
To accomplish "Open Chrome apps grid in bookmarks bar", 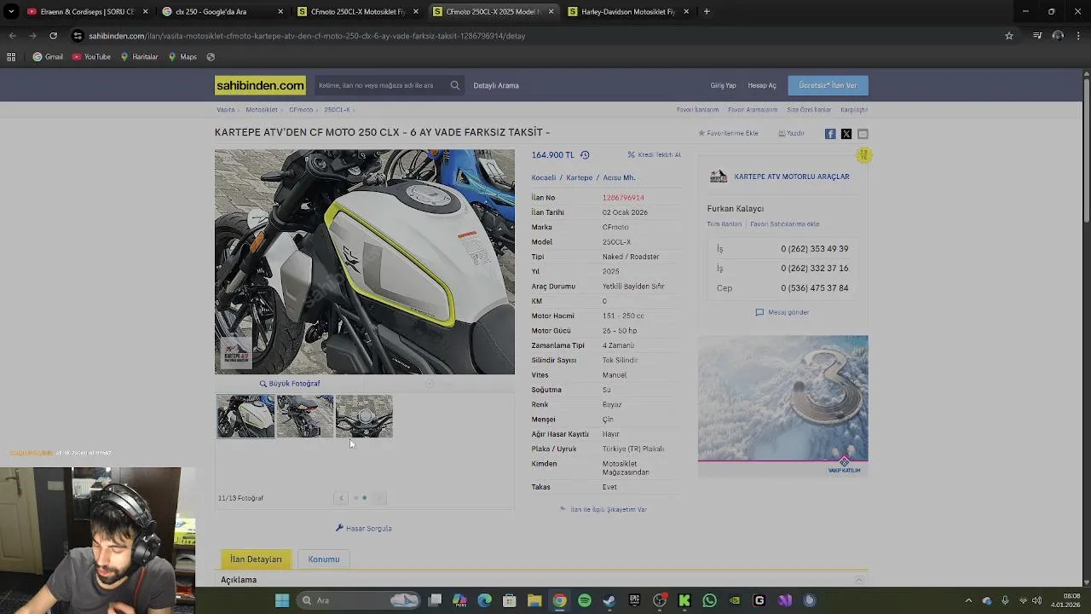I will tap(11, 57).
